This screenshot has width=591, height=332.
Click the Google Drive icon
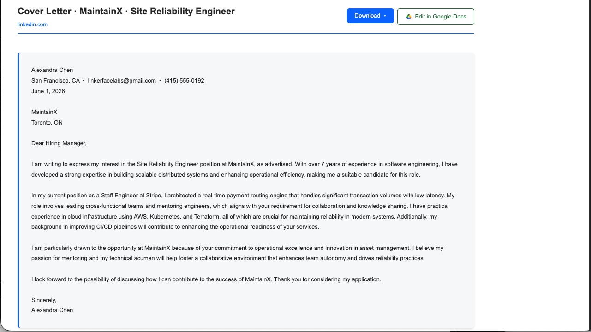coord(409,17)
